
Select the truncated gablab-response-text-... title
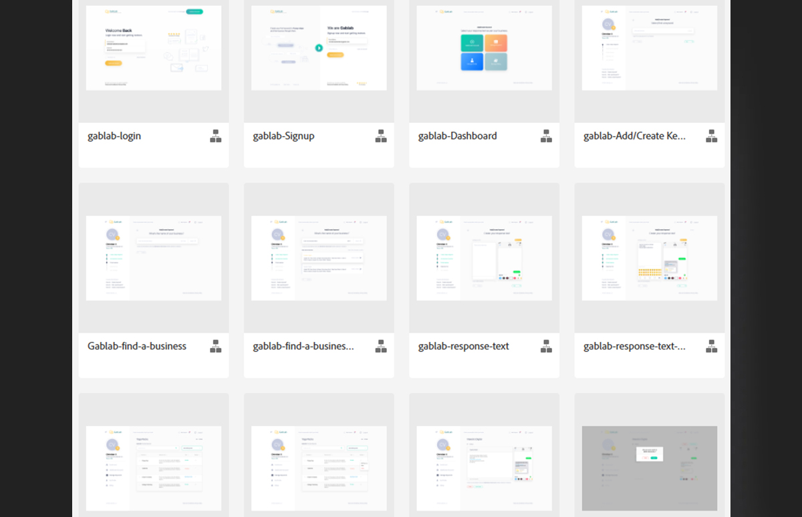[634, 346]
